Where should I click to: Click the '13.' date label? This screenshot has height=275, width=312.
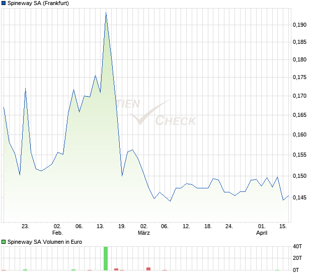100,227
